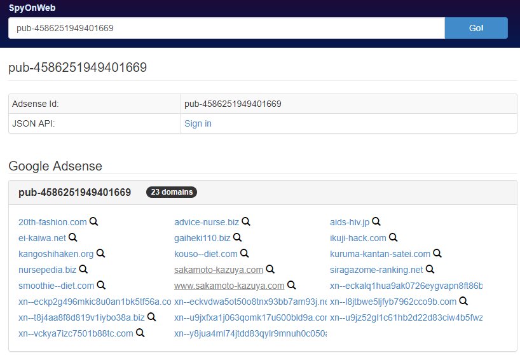Screen dimensions: 520x355
Task: Open the xn--eckalq1hua9ak0726eygvapn8ft86b domain link
Action: pos(406,286)
